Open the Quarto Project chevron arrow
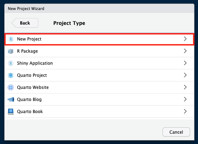This screenshot has width=198, height=144. point(185,75)
